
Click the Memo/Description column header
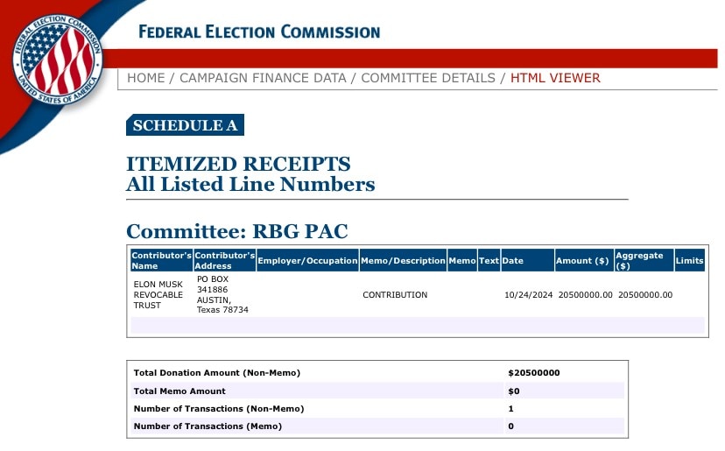pyautogui.click(x=403, y=261)
